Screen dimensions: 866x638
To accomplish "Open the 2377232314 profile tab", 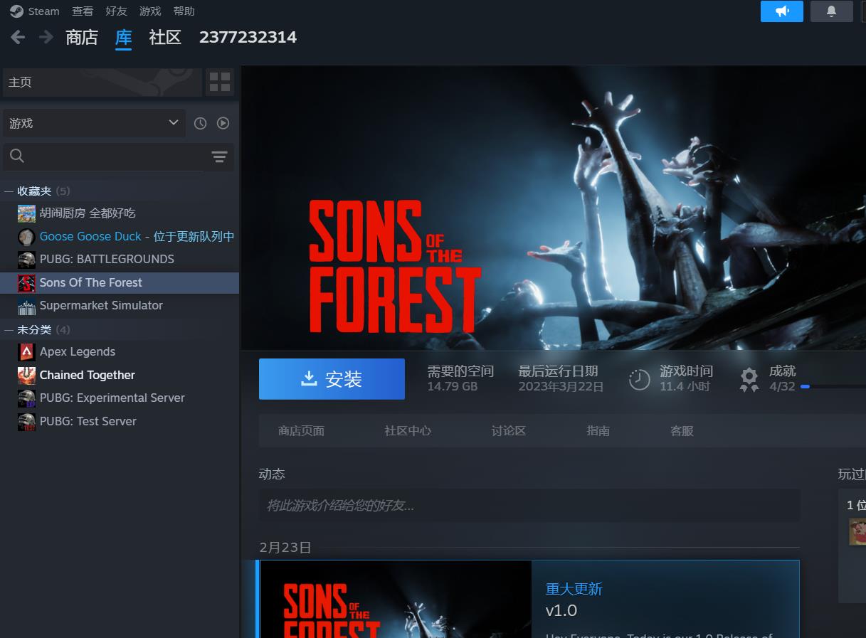I will click(x=248, y=38).
